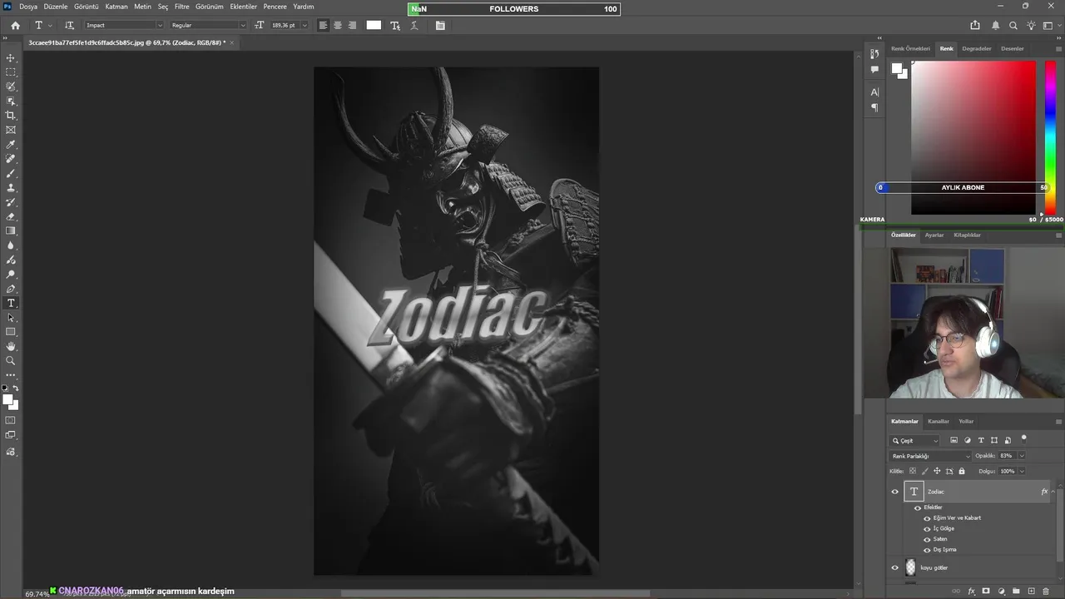Toggle visibility of Eğim Ver ve Kabart effect
Image resolution: width=1065 pixels, height=599 pixels.
[x=927, y=518]
